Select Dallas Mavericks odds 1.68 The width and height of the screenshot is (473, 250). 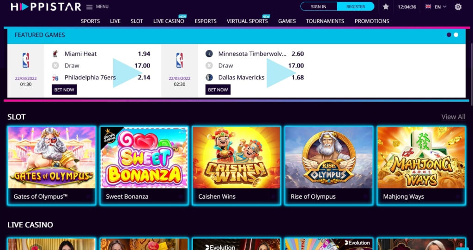298,77
